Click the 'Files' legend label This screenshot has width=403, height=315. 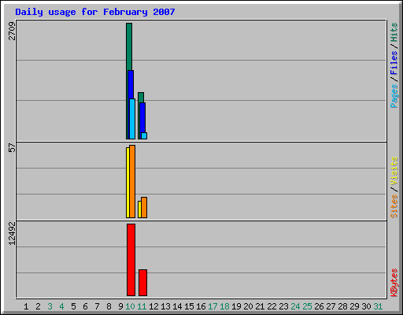pos(394,63)
